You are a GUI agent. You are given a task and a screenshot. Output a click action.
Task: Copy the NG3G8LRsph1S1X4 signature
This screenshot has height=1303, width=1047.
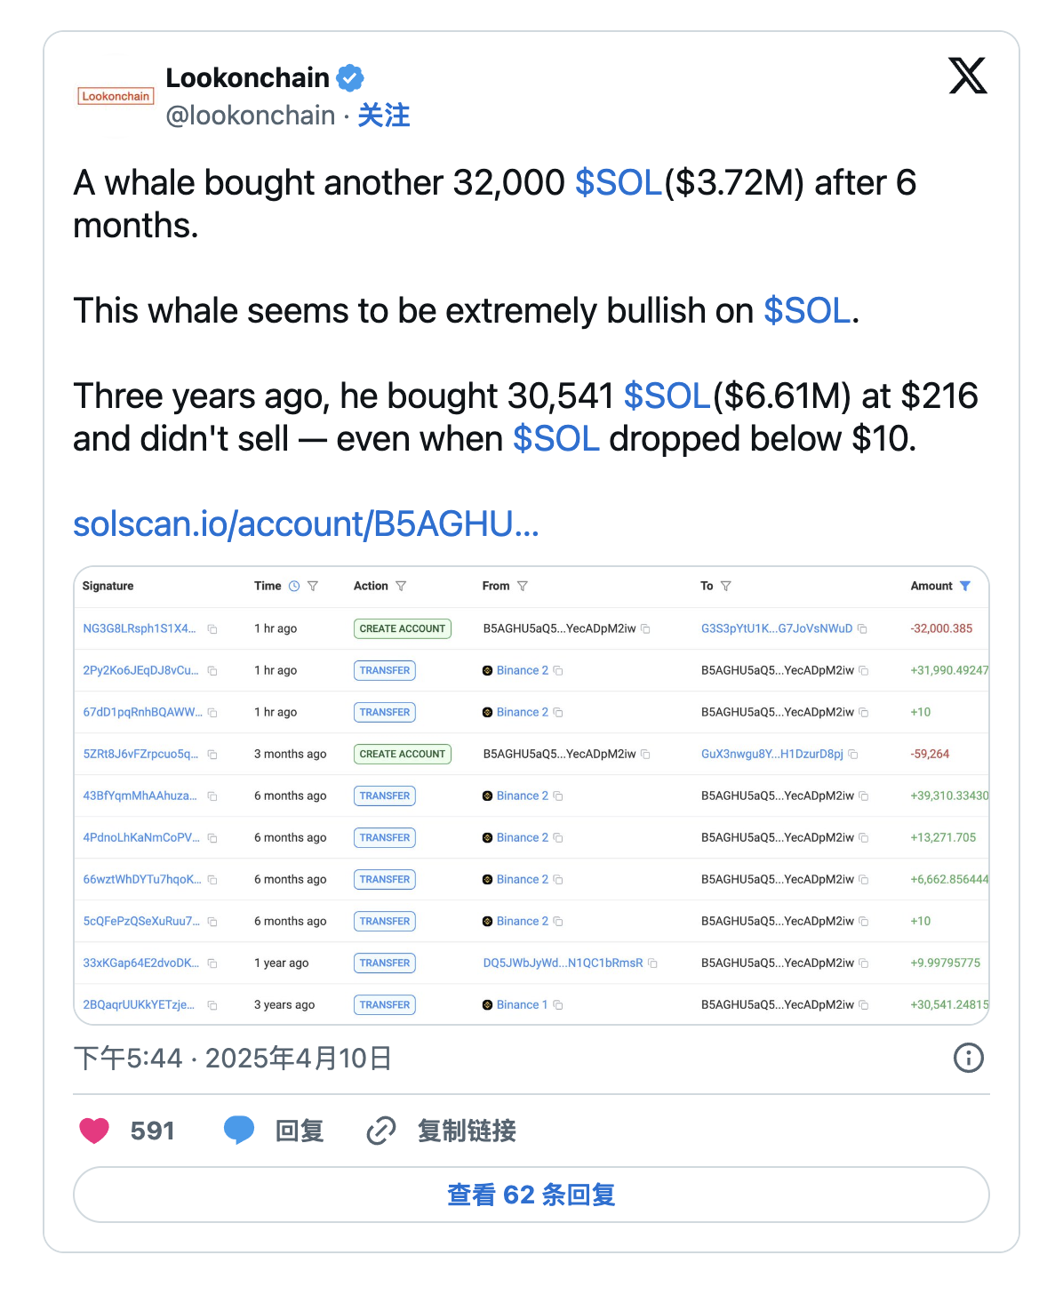tap(212, 629)
